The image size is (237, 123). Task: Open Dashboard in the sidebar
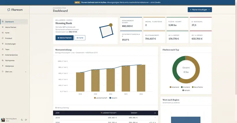coord(14,22)
